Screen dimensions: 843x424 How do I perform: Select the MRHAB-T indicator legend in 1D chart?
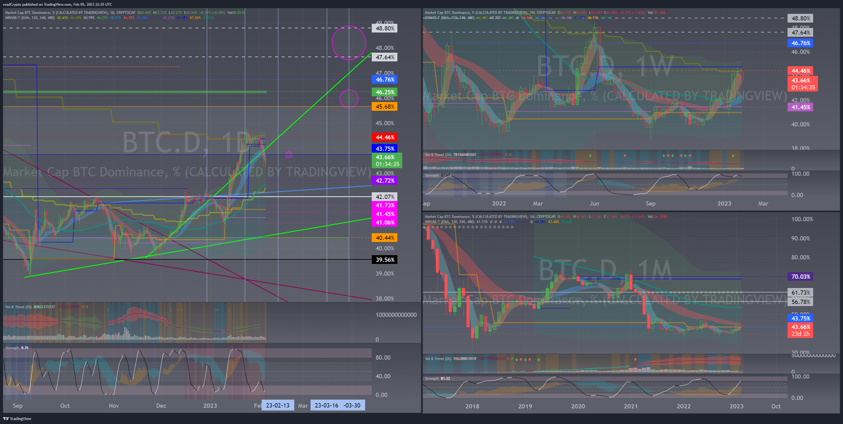tap(110, 18)
